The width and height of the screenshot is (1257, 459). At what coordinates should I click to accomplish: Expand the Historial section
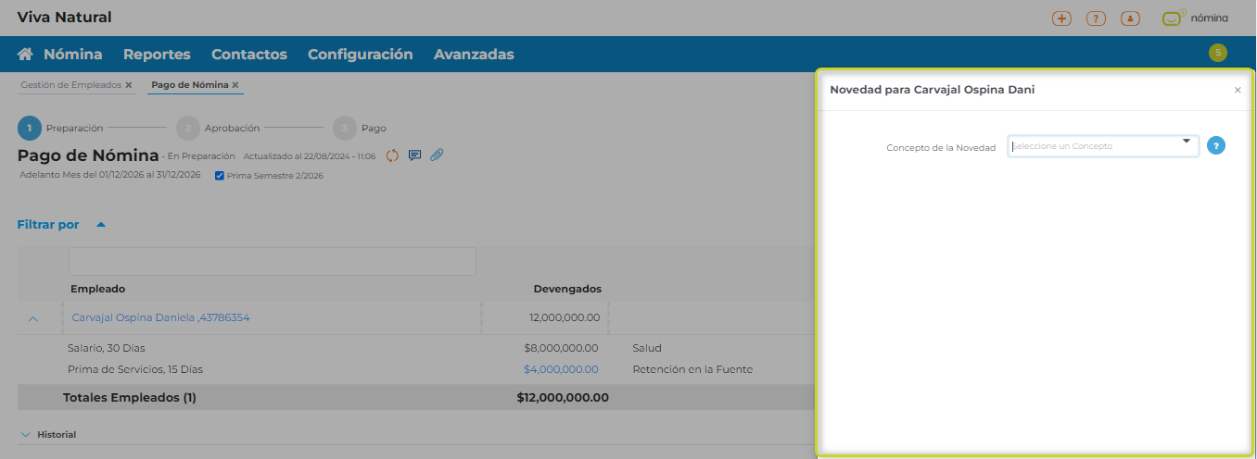tap(26, 434)
